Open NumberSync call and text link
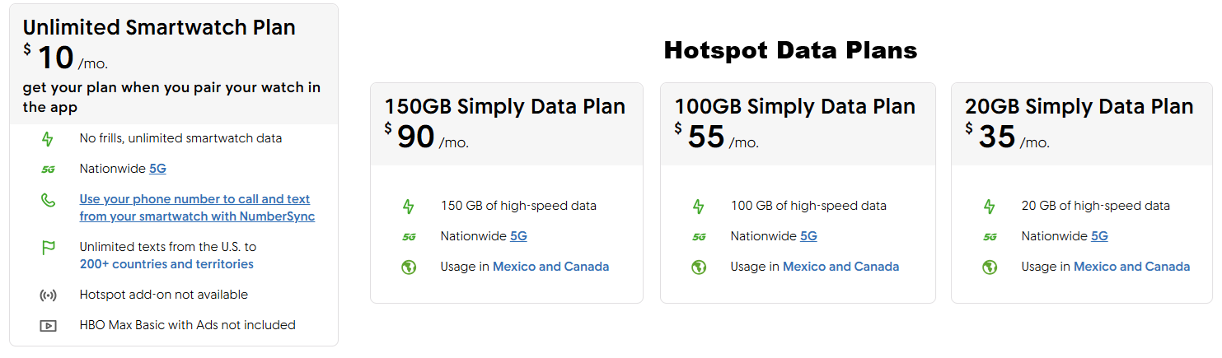Image resolution: width=1222 pixels, height=358 pixels. 196,208
